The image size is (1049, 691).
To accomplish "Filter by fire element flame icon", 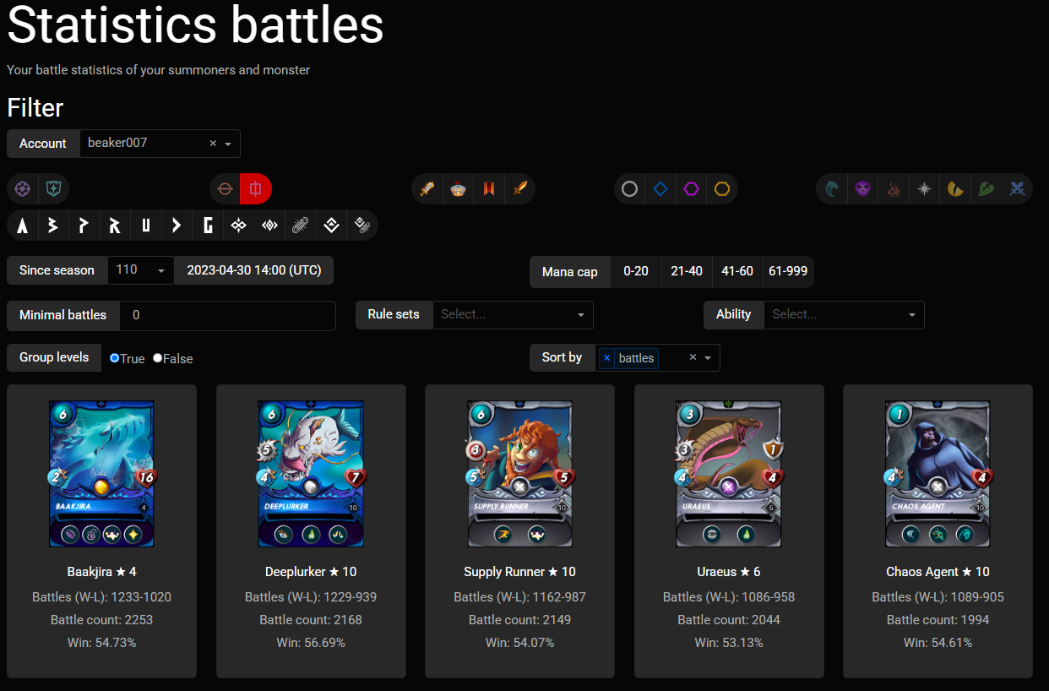I will click(894, 189).
